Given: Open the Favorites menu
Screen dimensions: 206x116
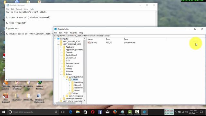Looking at the screenshot, I should (x=74, y=33).
